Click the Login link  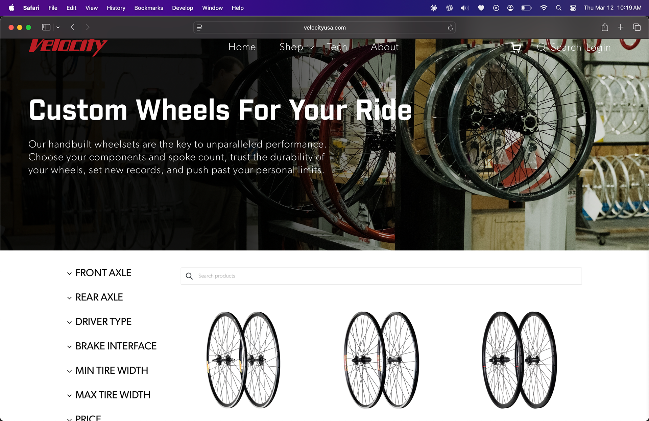coord(598,48)
